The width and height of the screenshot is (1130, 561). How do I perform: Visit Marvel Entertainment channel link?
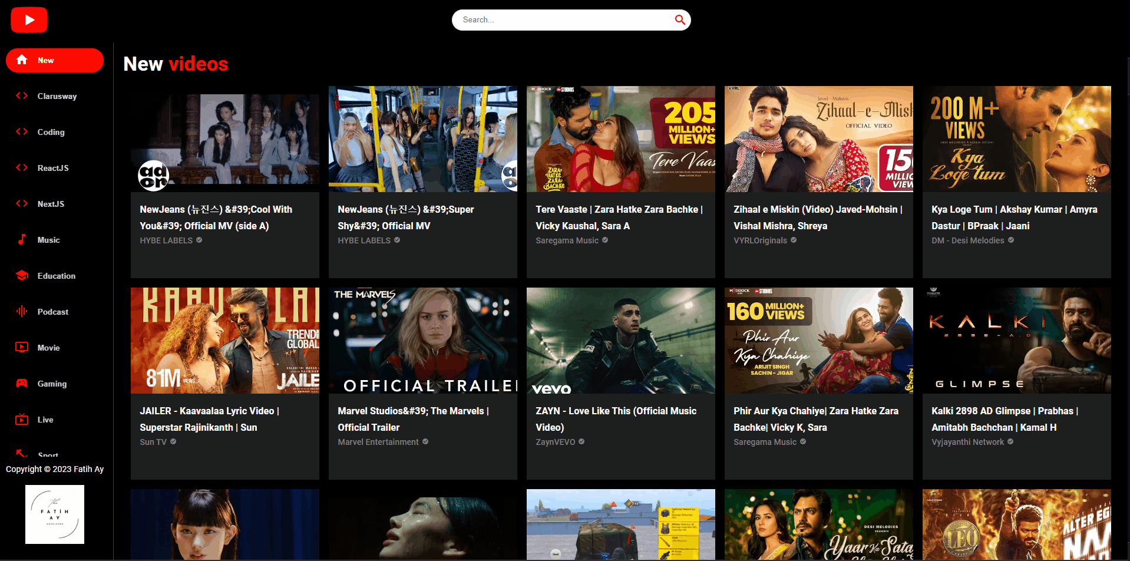(x=378, y=442)
